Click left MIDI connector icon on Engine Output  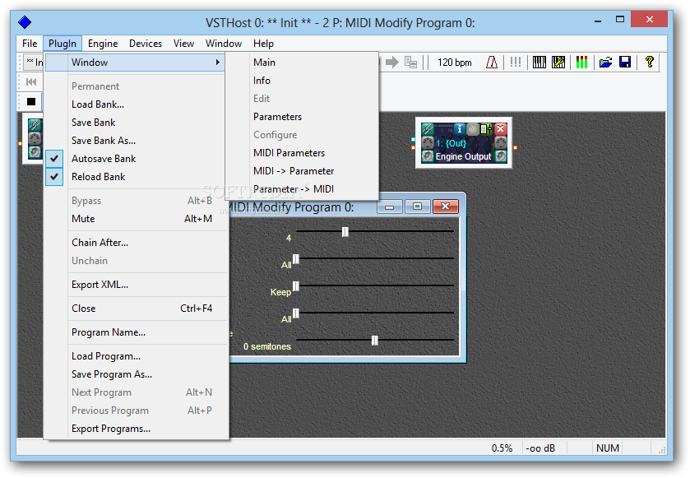point(428,142)
